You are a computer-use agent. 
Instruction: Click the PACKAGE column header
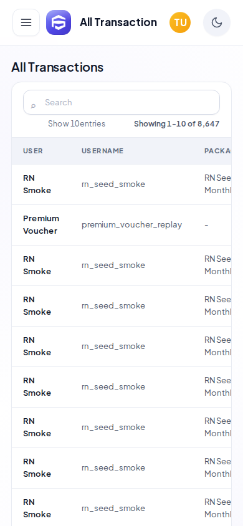(x=218, y=151)
